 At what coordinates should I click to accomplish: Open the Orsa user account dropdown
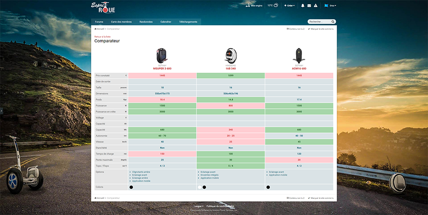(333, 5)
